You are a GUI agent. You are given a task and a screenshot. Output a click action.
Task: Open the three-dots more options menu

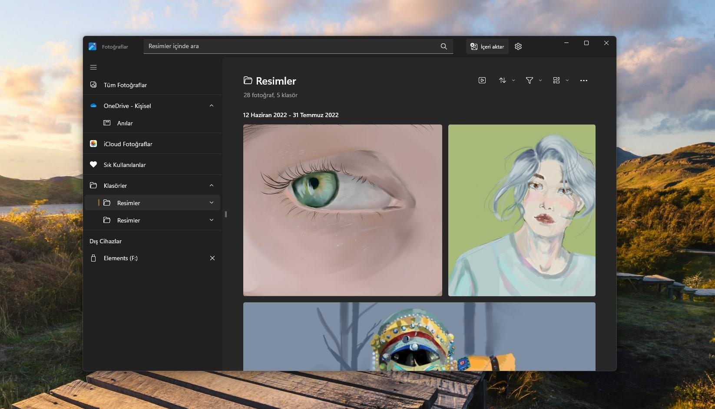(x=584, y=80)
